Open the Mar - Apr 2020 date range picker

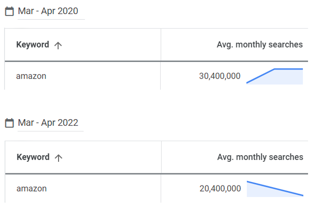48,11
